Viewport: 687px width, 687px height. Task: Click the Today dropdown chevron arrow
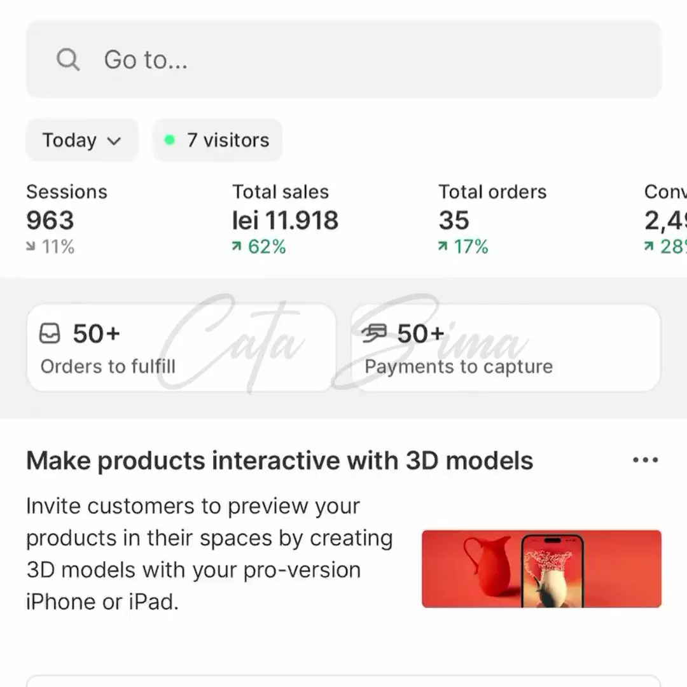(114, 141)
